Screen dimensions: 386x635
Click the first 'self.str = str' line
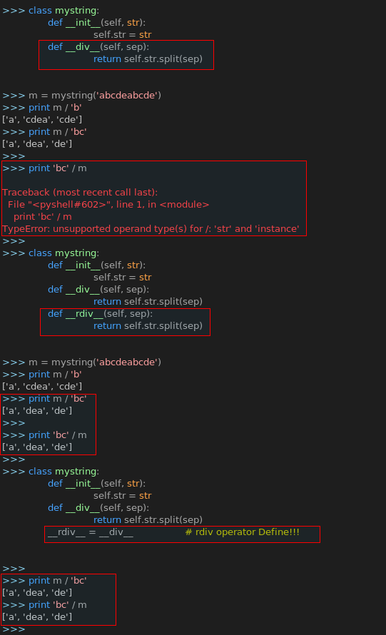point(122,35)
